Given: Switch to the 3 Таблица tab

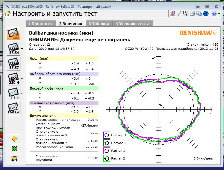Looking at the screenshot, I should [99, 23].
